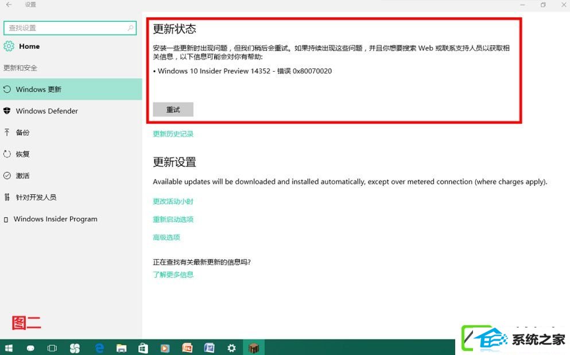Click the 更新和安全 category label
This screenshot has height=355, width=570.
[20, 68]
